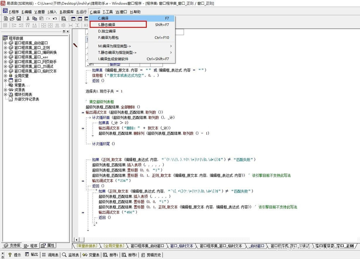The image size is (360, 259).
Task: Click the Copy toolbar icon
Action: pos(35,18)
